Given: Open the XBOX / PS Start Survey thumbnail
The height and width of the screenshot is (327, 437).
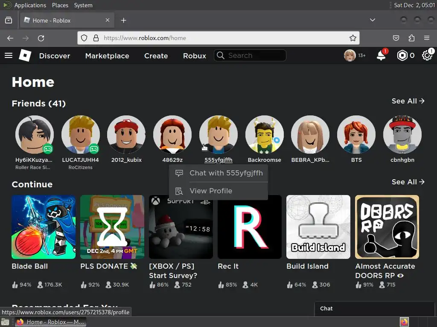Looking at the screenshot, I should tap(181, 227).
